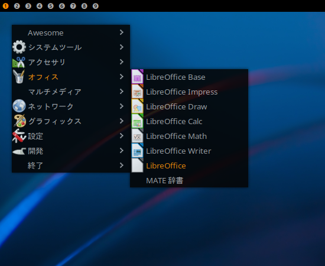Viewport: 325px width, 266px height.
Task: Click the paint palette icon beside グラフィックス
Action: click(x=19, y=121)
